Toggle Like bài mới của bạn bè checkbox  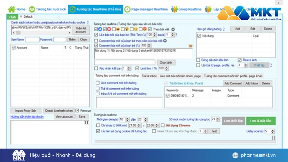tap(96, 35)
